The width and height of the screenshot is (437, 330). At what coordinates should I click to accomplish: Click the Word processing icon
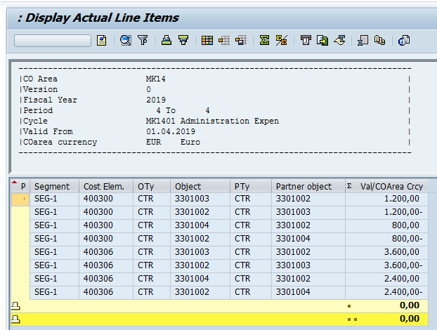point(340,41)
